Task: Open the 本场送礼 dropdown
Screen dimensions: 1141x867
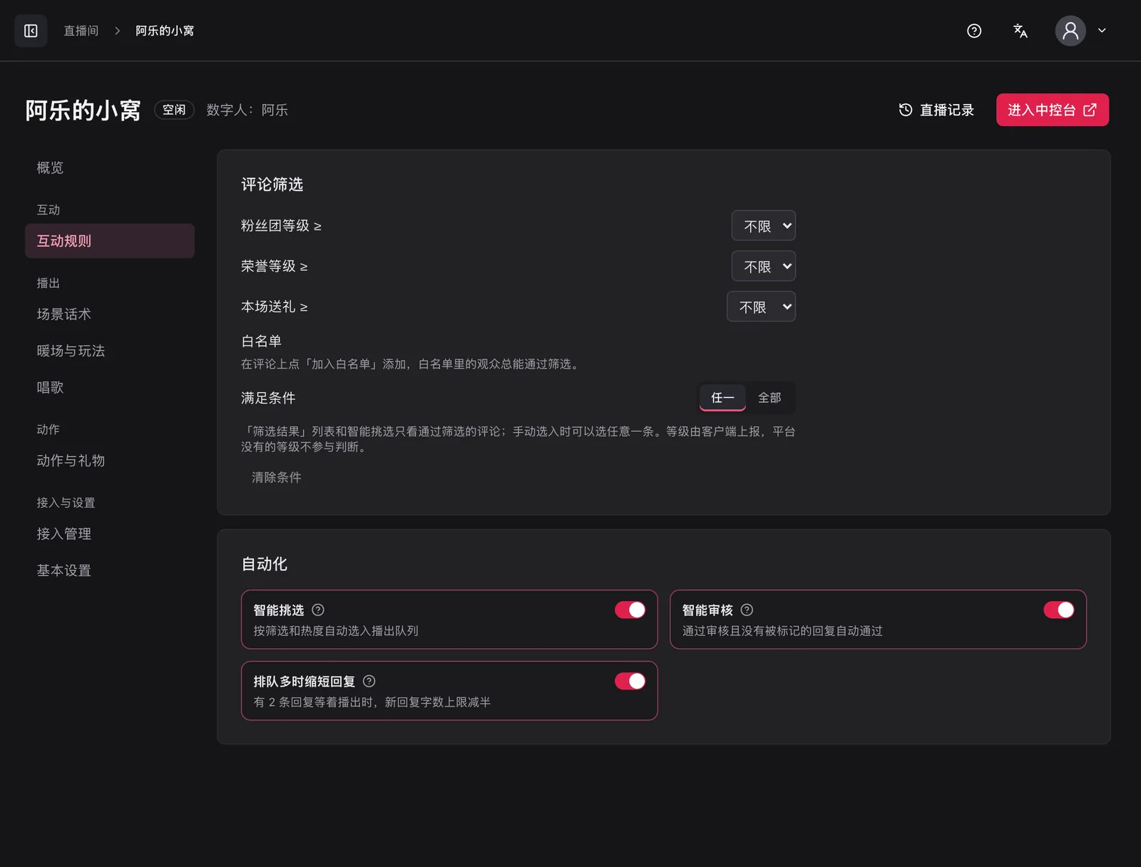Action: point(761,307)
